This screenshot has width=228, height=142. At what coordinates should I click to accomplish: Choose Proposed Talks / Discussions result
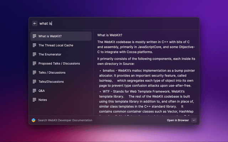[x=61, y=64]
